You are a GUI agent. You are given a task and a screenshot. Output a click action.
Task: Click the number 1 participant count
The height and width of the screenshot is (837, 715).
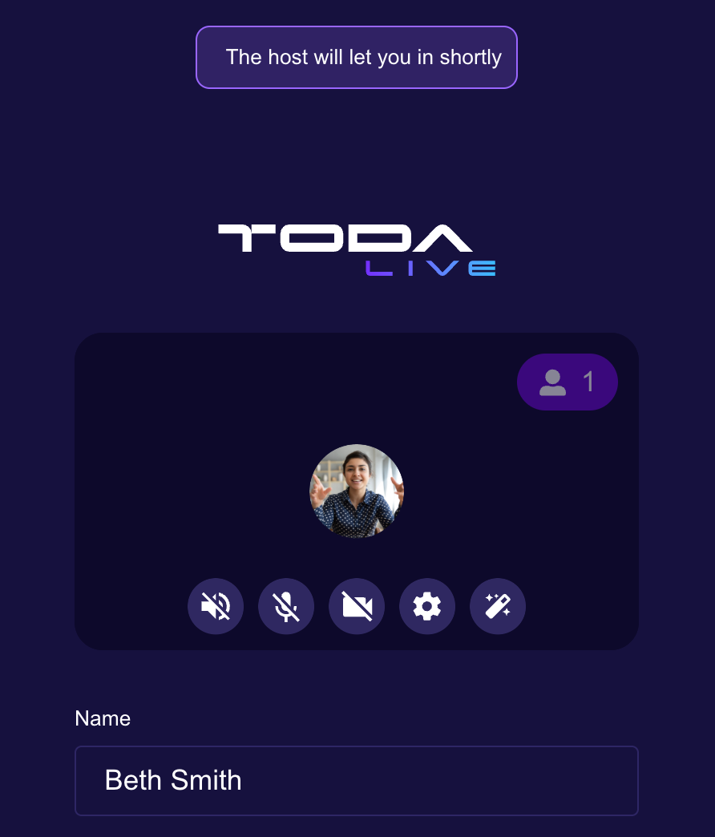[588, 382]
